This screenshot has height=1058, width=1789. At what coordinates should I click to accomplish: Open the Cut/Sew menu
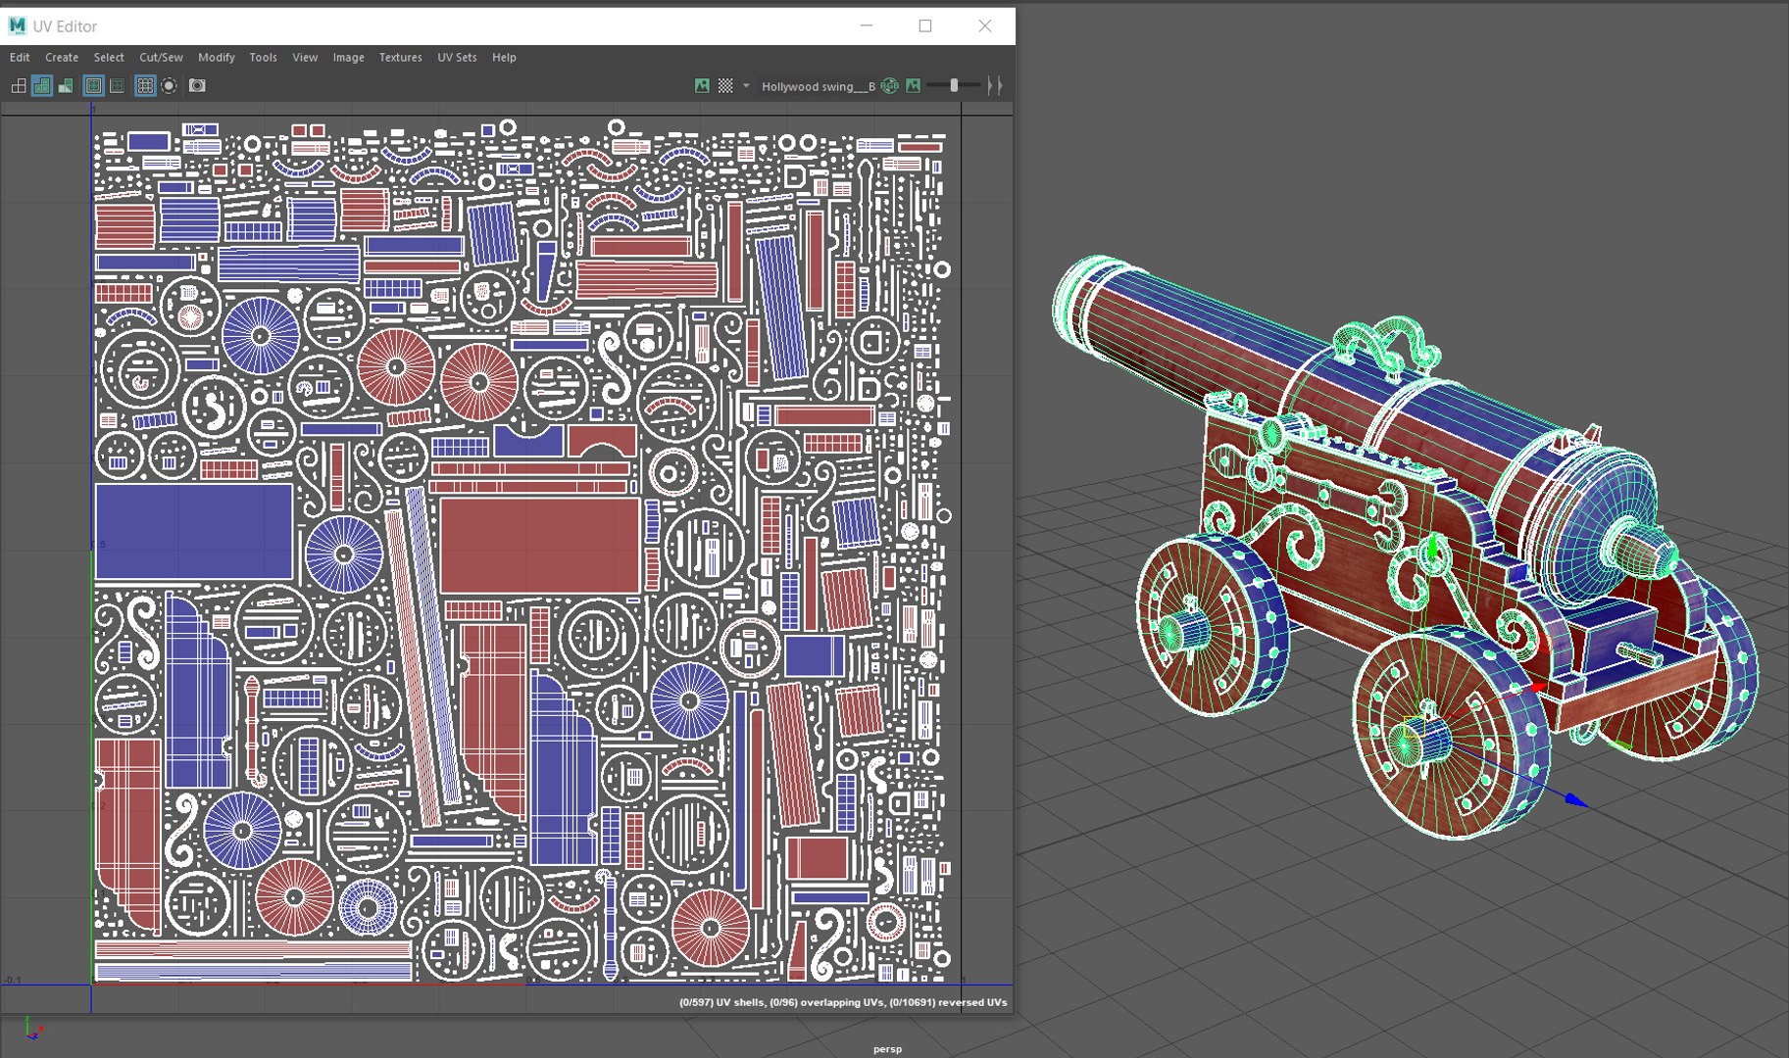point(161,58)
